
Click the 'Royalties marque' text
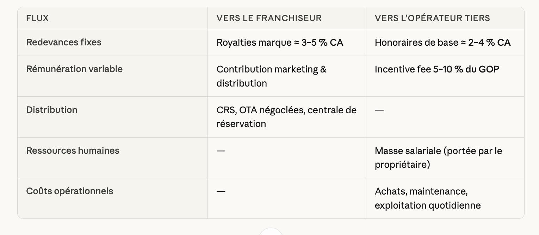click(x=254, y=43)
